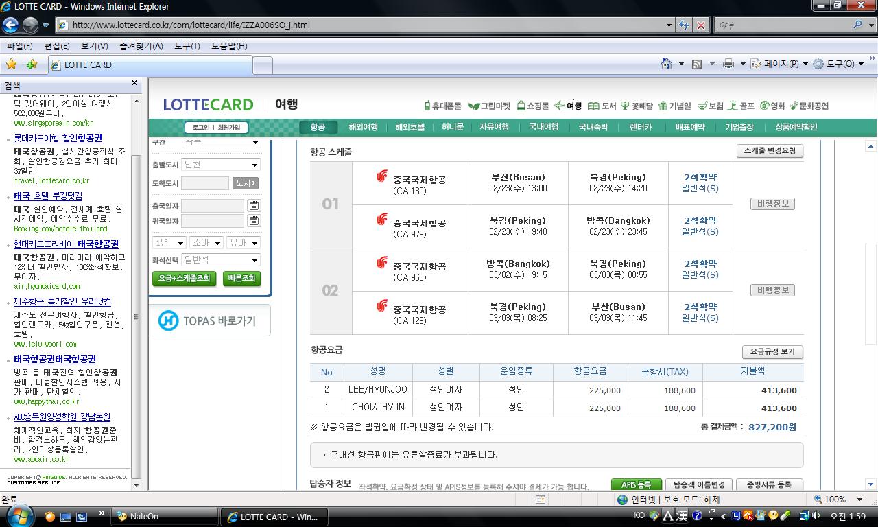Image resolution: width=878 pixels, height=527 pixels.
Task: Refresh the page with the refresh icon
Action: click(684, 25)
